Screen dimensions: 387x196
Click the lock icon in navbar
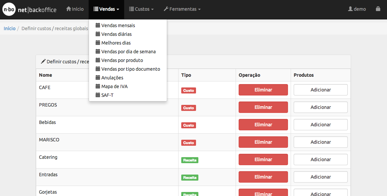tap(378, 9)
